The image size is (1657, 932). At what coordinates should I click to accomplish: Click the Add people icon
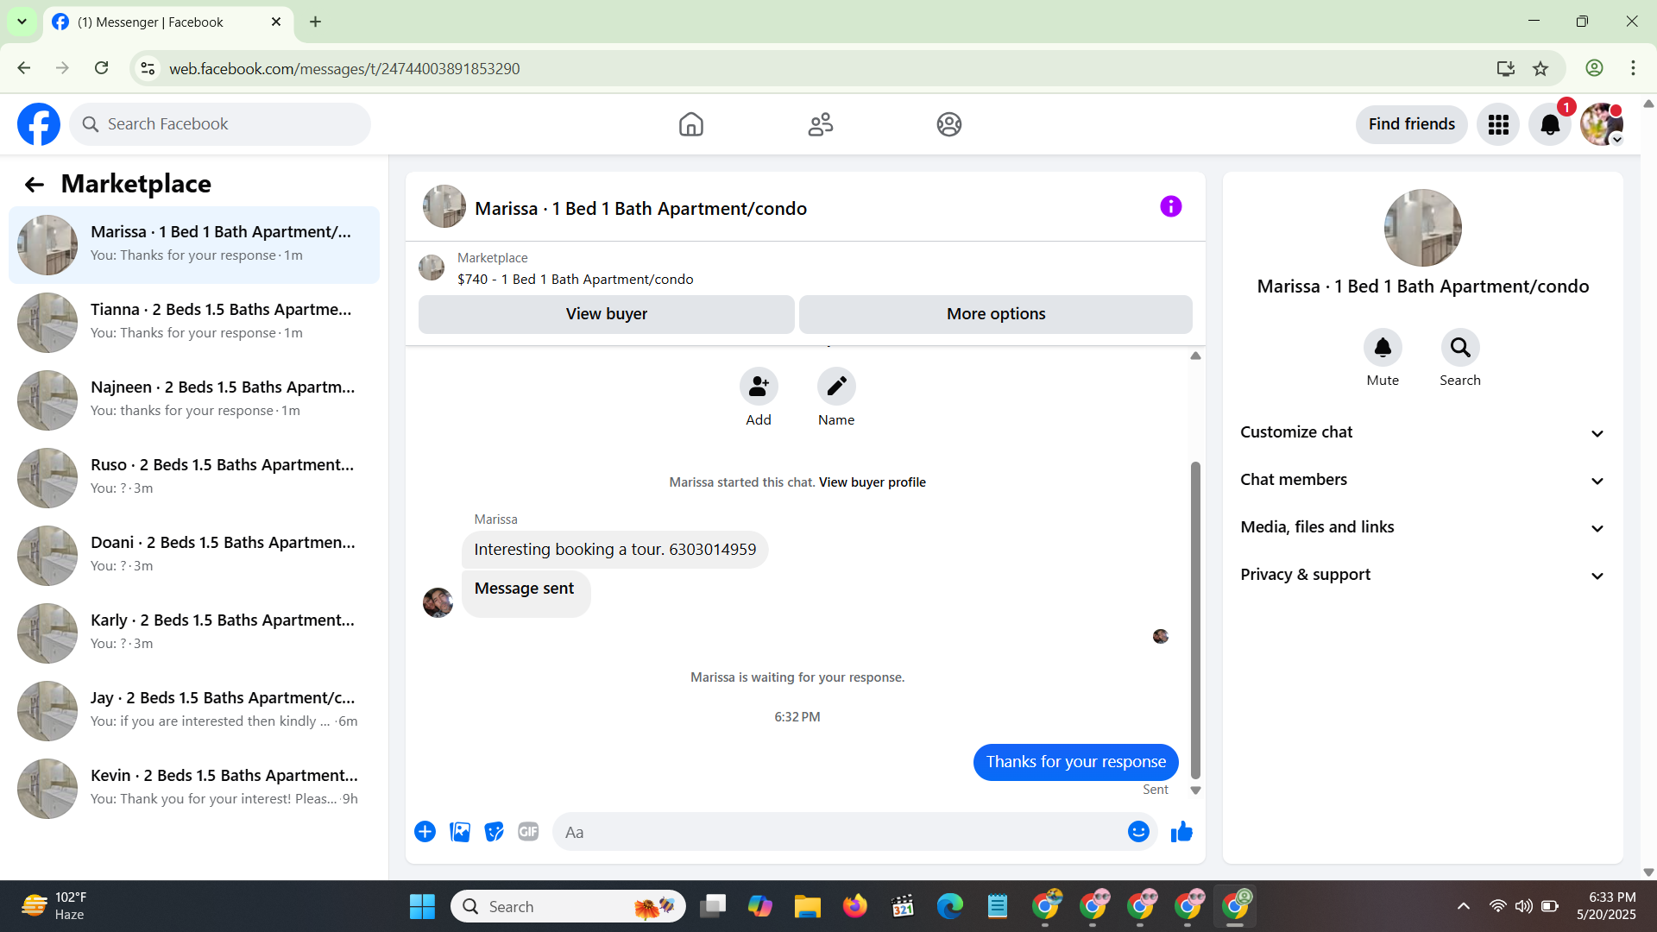point(759,387)
